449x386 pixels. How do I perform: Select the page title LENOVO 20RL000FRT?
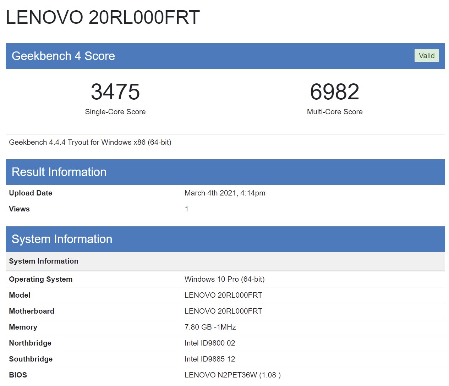103,17
